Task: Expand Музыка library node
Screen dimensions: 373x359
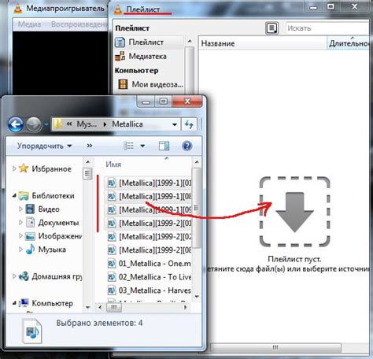Action: tap(20, 250)
